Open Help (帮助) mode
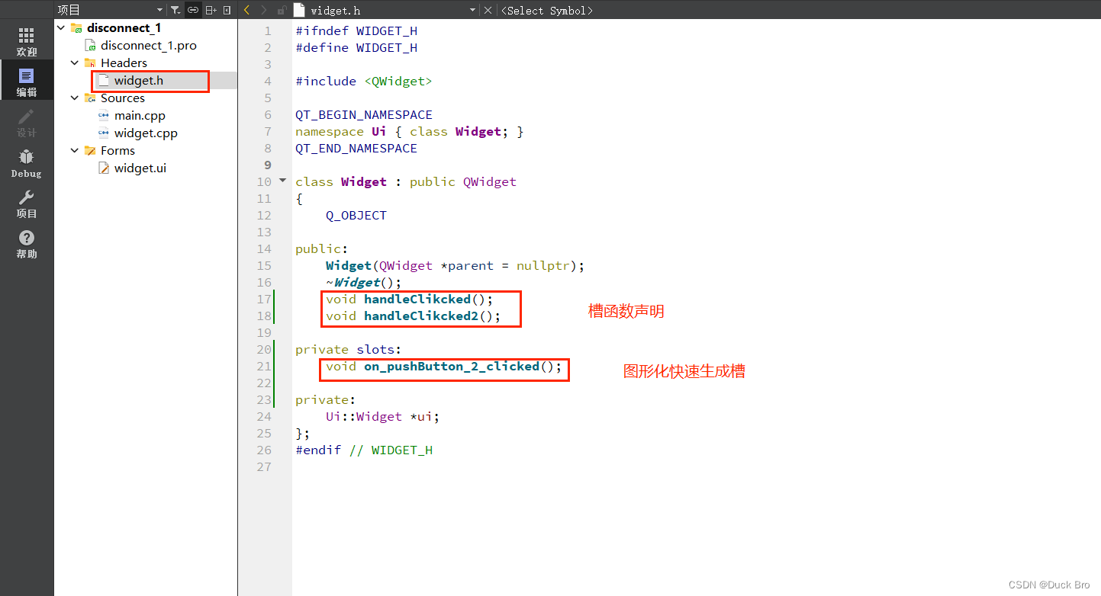The image size is (1101, 596). pyautogui.click(x=26, y=242)
